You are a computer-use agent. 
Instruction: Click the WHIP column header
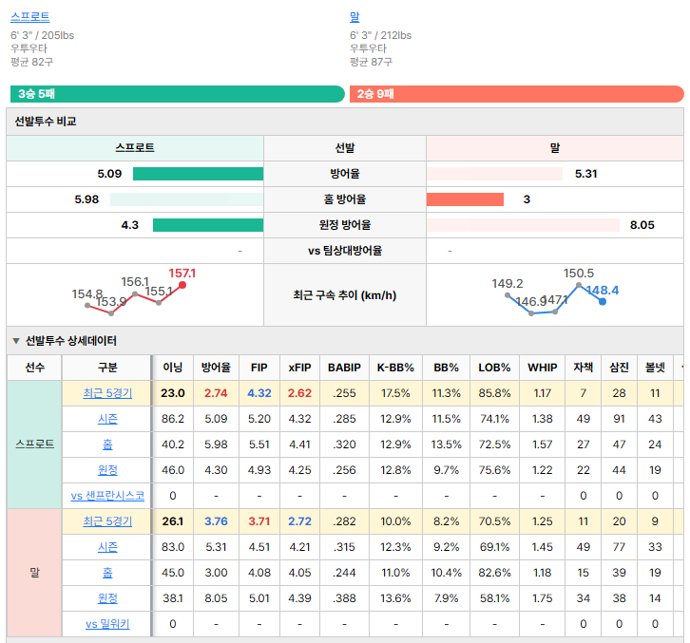[x=543, y=368]
